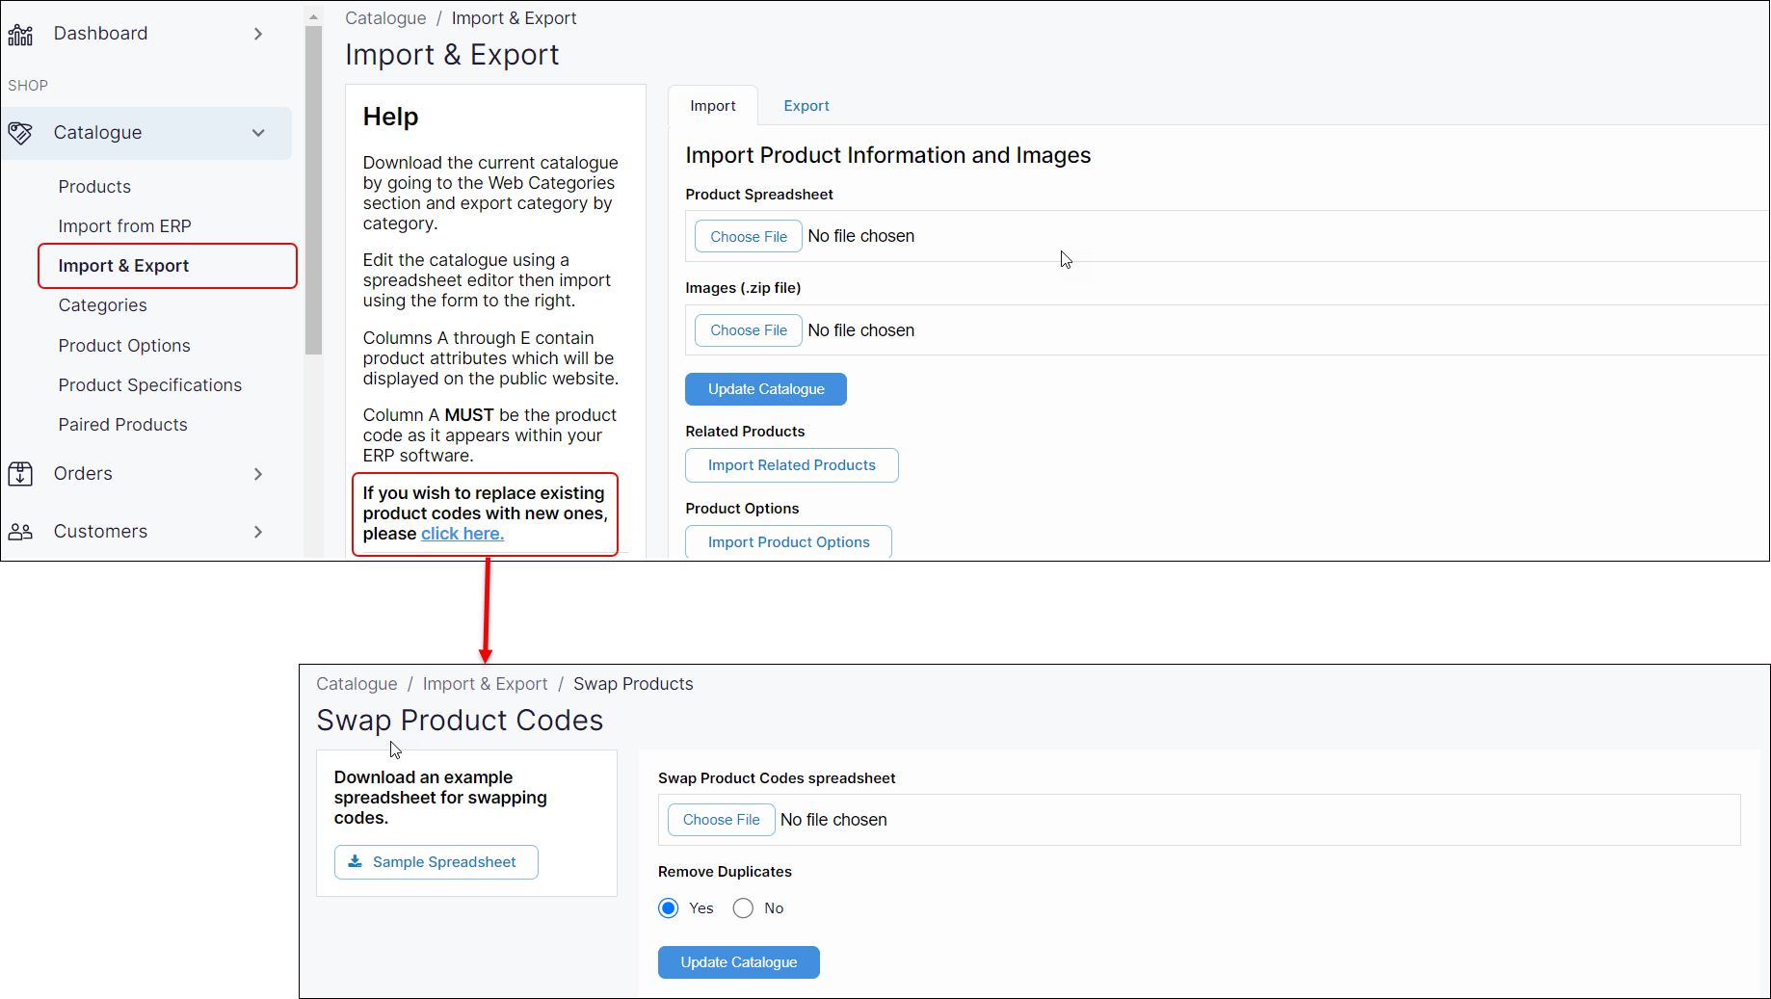Open Import from ERP page
1771x999 pixels.
click(x=124, y=226)
